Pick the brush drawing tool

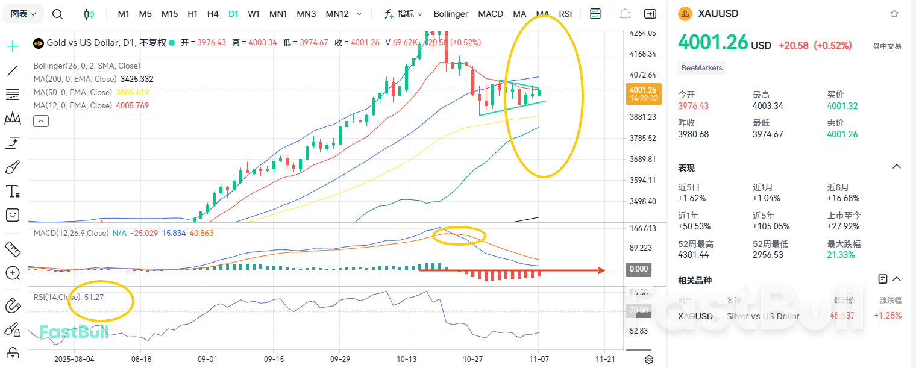pos(12,167)
